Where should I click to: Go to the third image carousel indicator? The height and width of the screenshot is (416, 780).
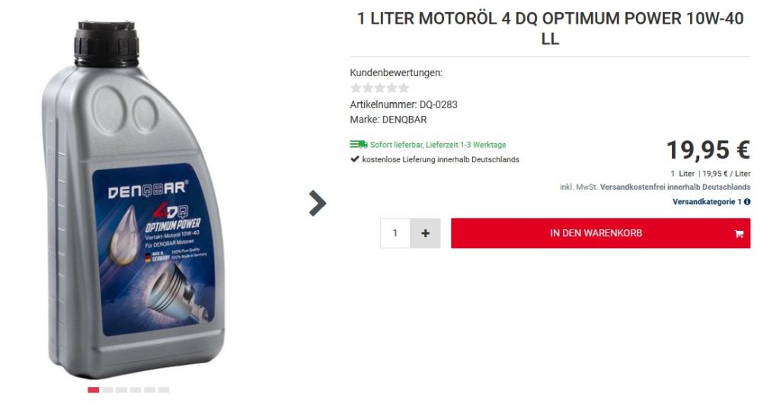(x=121, y=389)
